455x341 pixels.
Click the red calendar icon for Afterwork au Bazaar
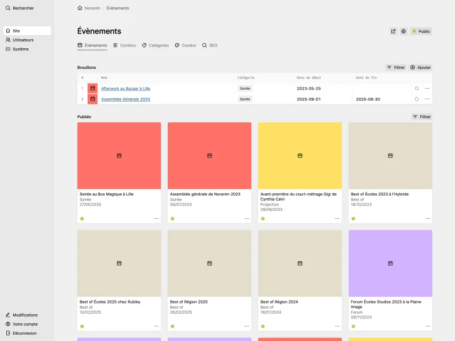pos(92,88)
